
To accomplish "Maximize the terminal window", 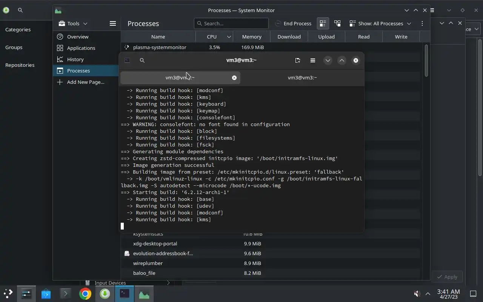I will click(341, 60).
